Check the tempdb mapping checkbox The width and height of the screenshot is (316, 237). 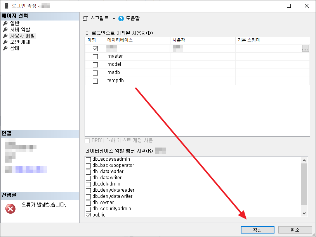point(95,81)
